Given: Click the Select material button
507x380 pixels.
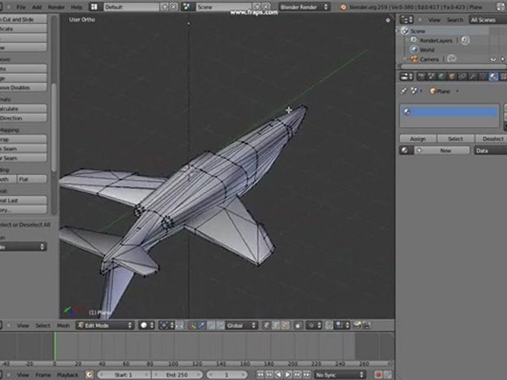Looking at the screenshot, I should (x=456, y=139).
